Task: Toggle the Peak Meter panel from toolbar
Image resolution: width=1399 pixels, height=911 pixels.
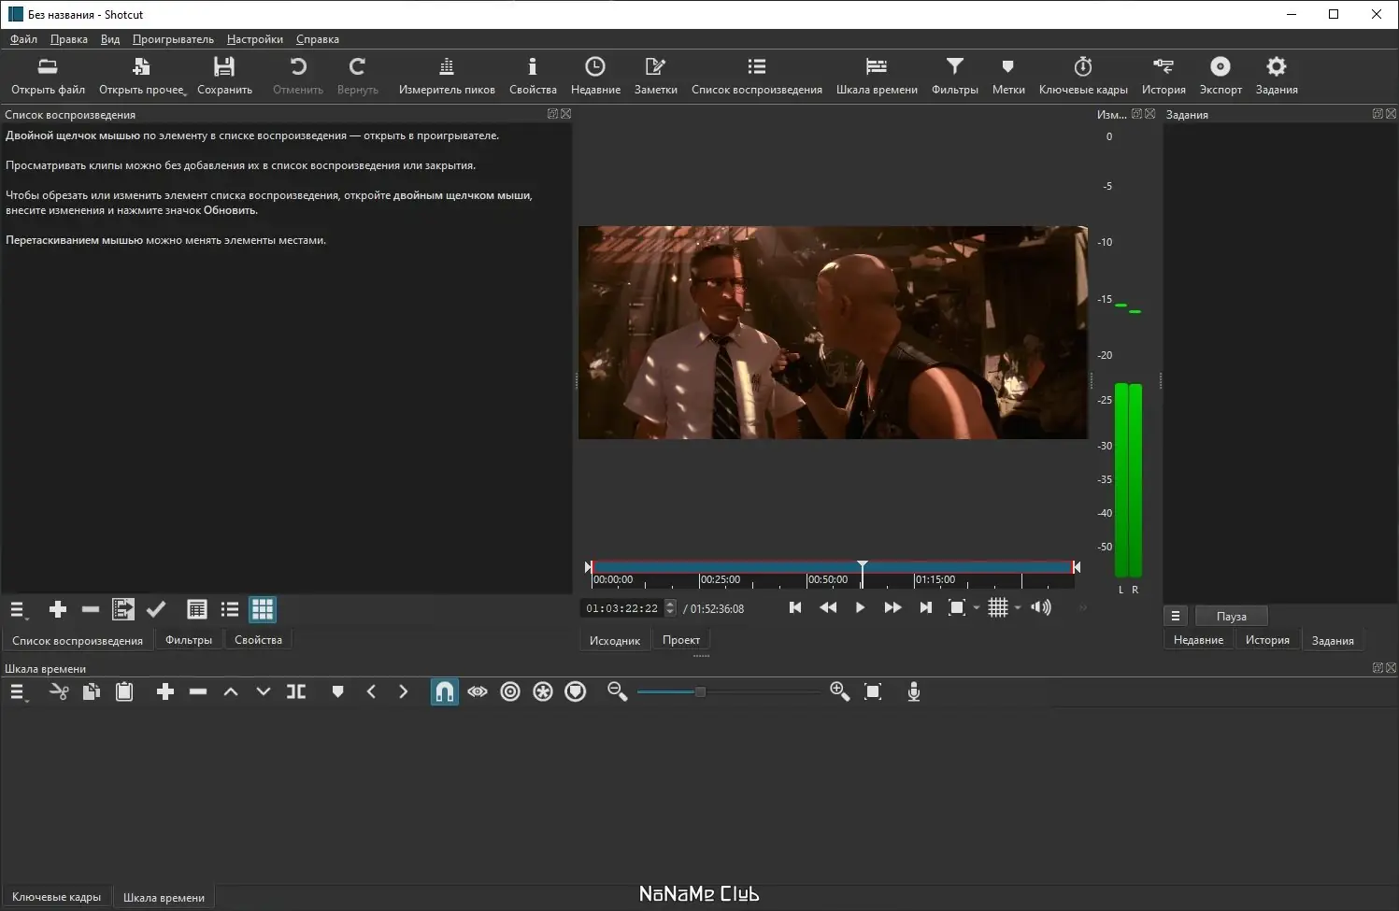Action: point(447,76)
